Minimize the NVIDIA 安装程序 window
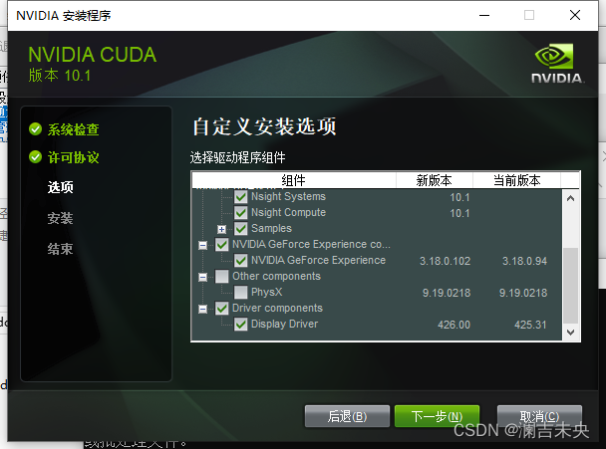This screenshot has width=606, height=449. click(484, 16)
